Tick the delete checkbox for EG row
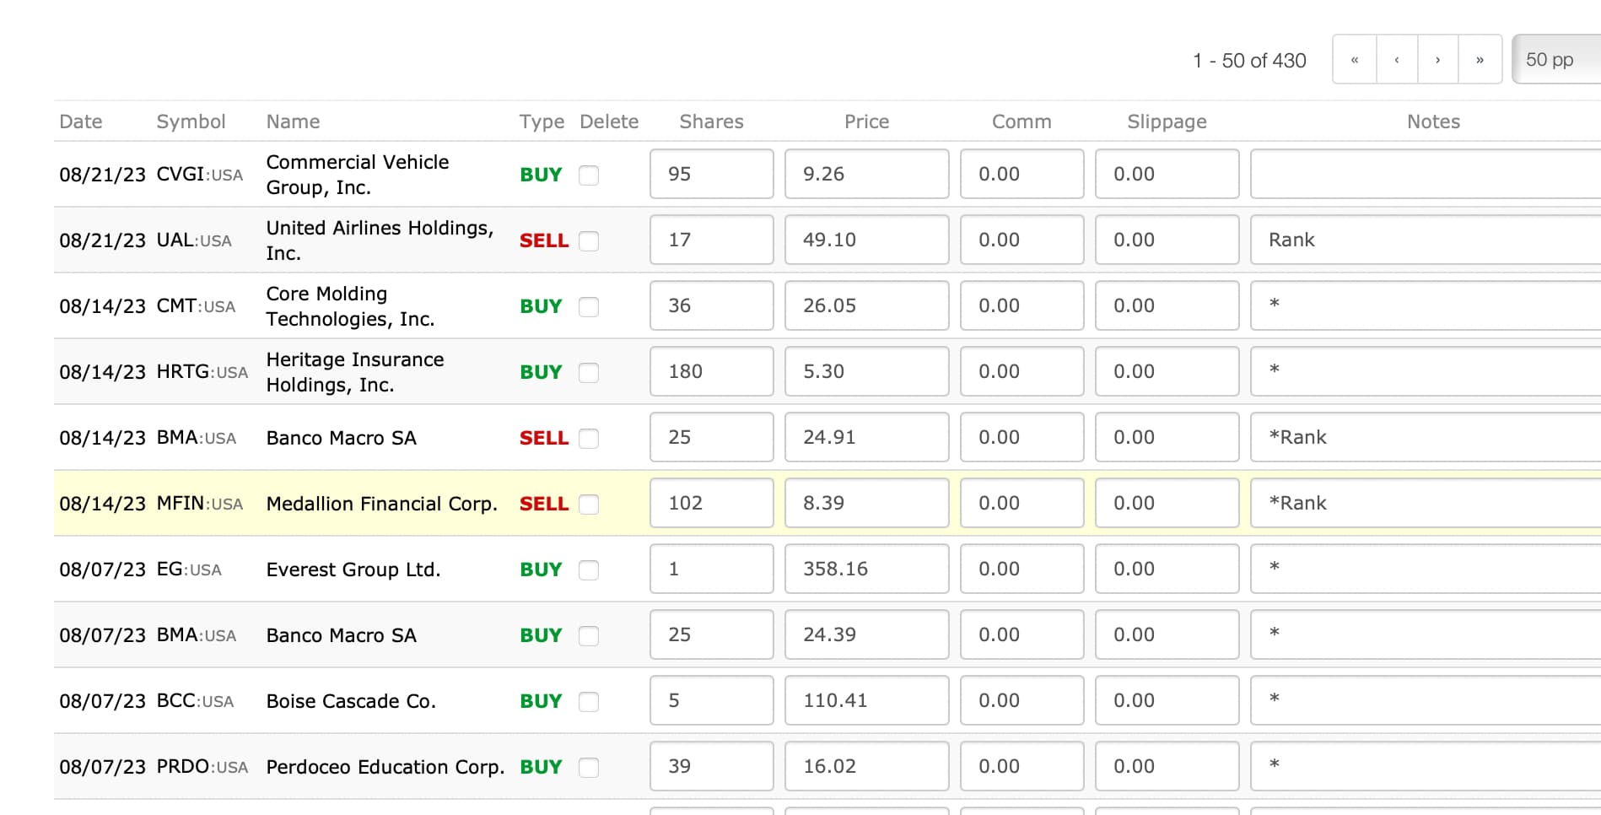1601x815 pixels. click(x=589, y=569)
